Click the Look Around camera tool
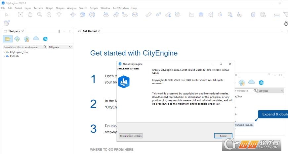 click(x=59, y=14)
